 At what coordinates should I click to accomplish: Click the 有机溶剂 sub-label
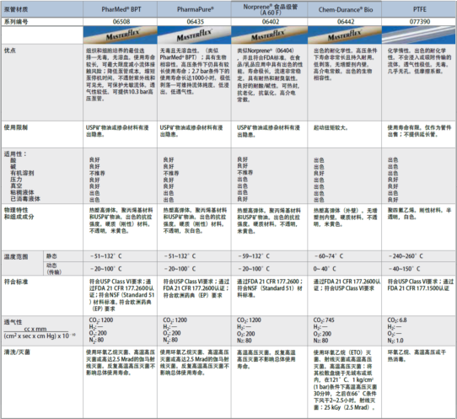tap(22, 173)
